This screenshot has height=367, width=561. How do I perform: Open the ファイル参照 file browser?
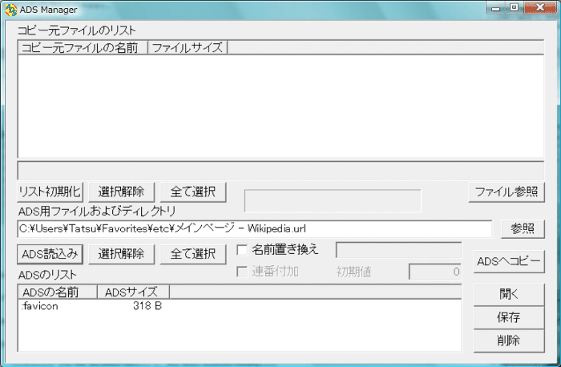507,192
